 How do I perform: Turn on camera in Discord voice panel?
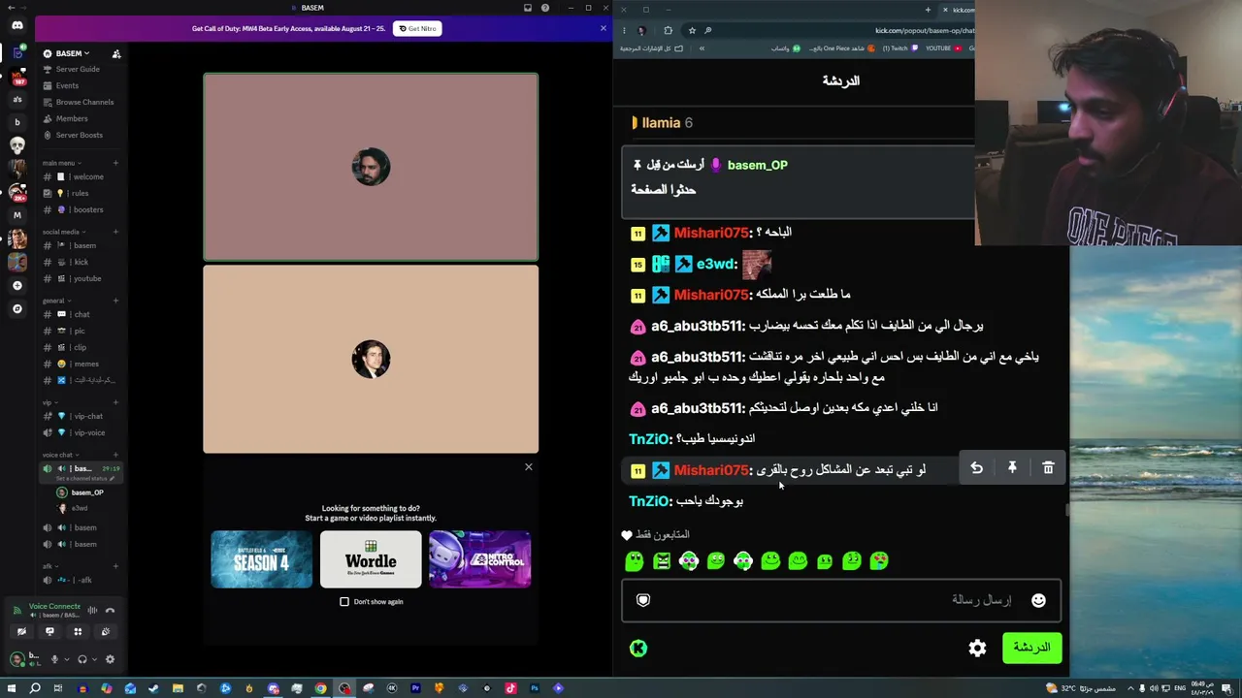click(x=21, y=632)
